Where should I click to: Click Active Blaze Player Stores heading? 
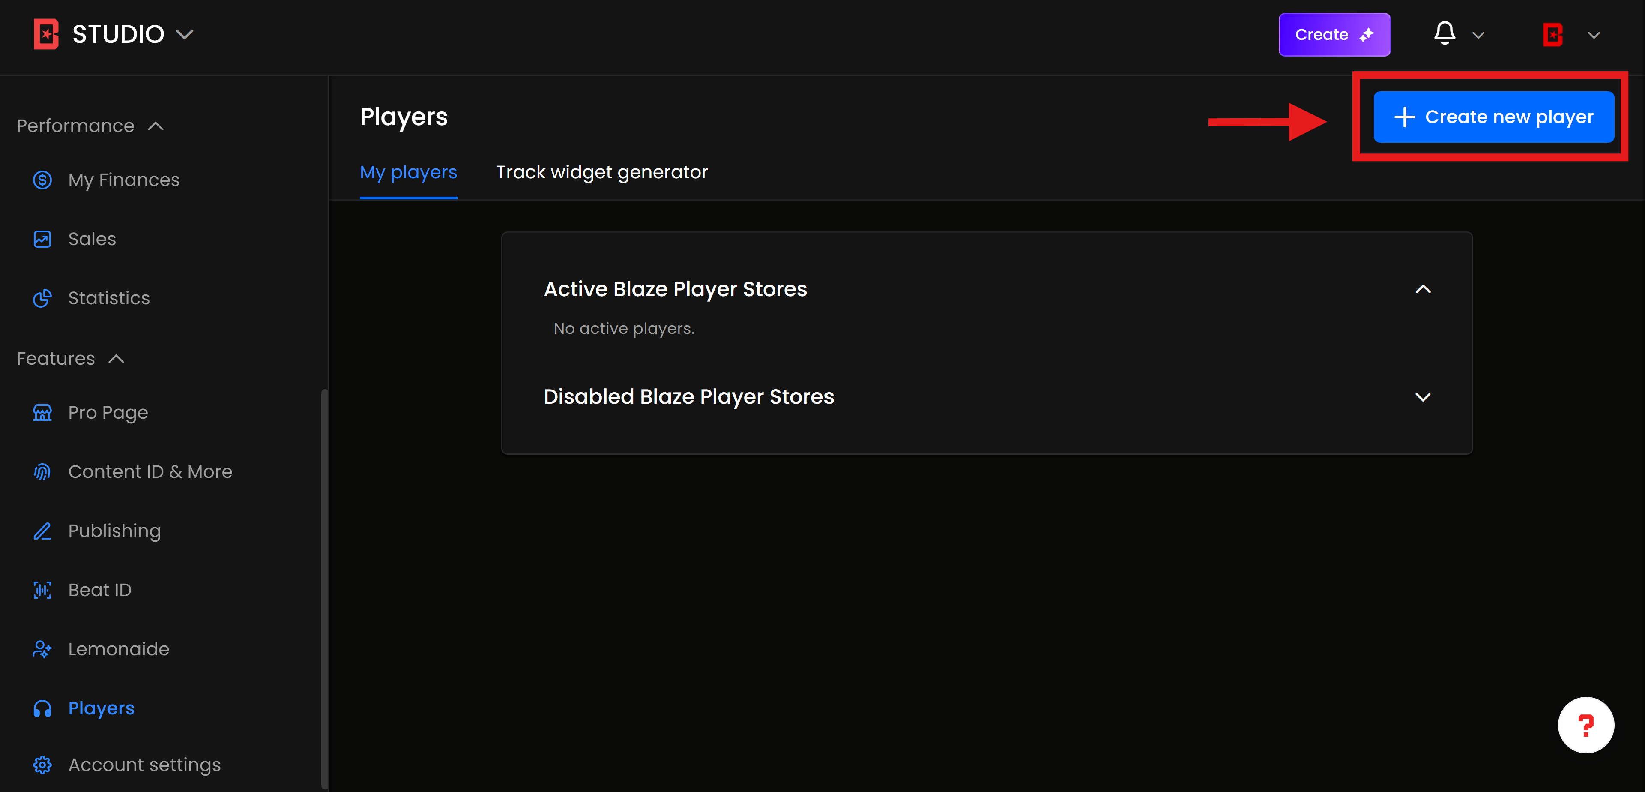[675, 289]
